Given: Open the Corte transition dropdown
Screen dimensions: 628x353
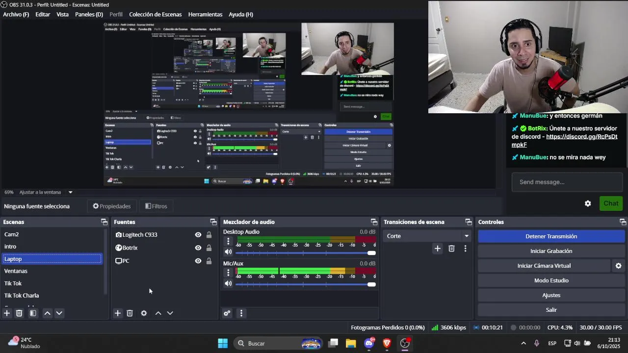Looking at the screenshot, I should click(426, 236).
